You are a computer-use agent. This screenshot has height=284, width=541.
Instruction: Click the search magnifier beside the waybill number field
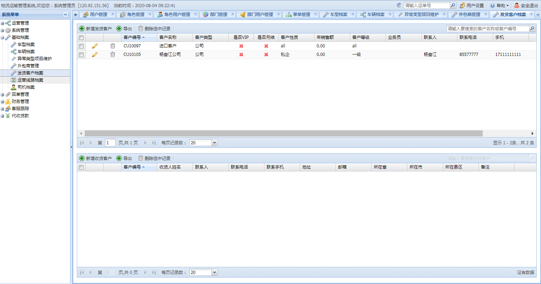453,5
